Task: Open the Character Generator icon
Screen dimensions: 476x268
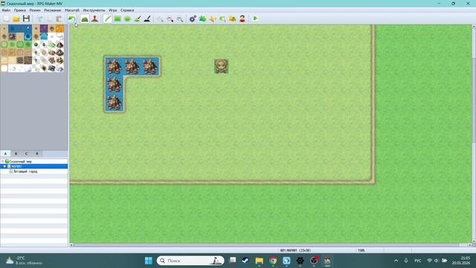Action: pyautogui.click(x=242, y=19)
